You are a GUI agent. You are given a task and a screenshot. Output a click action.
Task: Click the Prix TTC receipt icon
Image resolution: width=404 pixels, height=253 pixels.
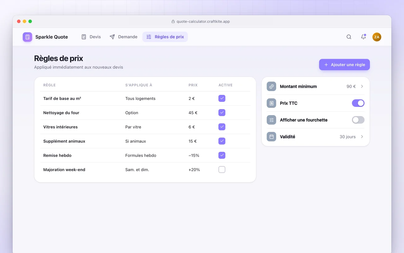click(x=271, y=103)
